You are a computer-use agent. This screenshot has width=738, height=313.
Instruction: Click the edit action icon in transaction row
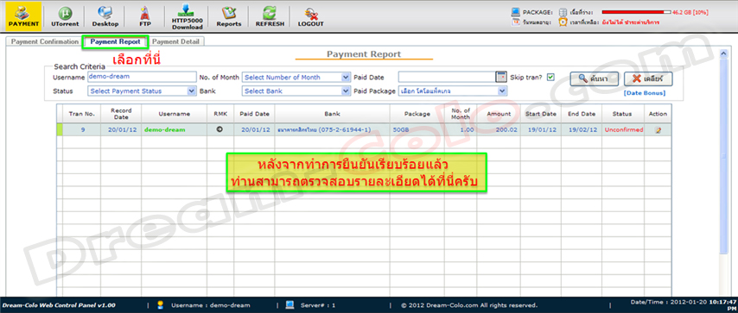pos(658,130)
